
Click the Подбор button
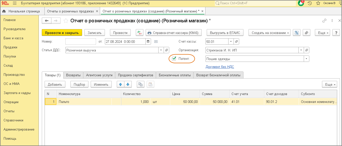[80, 84]
